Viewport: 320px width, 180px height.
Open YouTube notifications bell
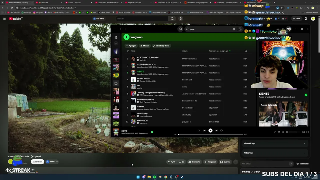pos(306,18)
